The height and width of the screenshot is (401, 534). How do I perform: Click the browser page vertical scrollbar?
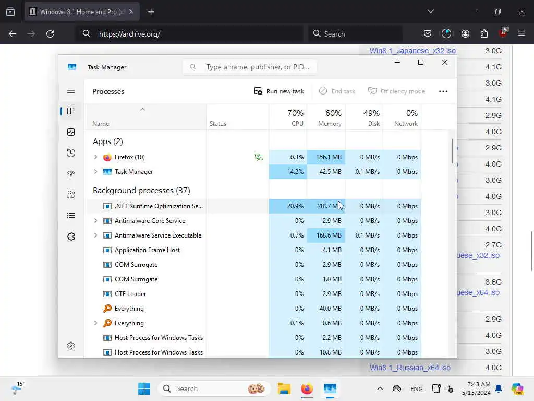pos(531,251)
